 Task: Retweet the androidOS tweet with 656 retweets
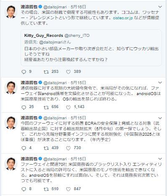(46, 107)
